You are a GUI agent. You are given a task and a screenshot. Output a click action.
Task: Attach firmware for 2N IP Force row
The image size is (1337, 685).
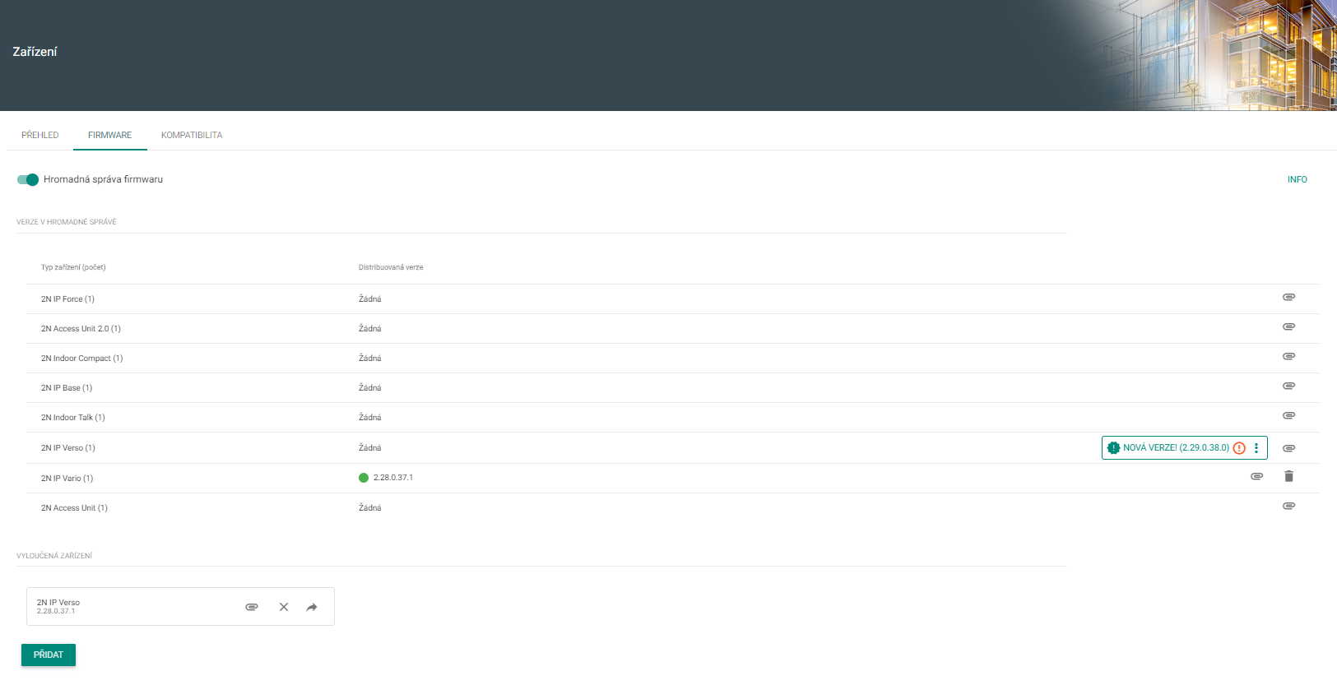tap(1288, 297)
